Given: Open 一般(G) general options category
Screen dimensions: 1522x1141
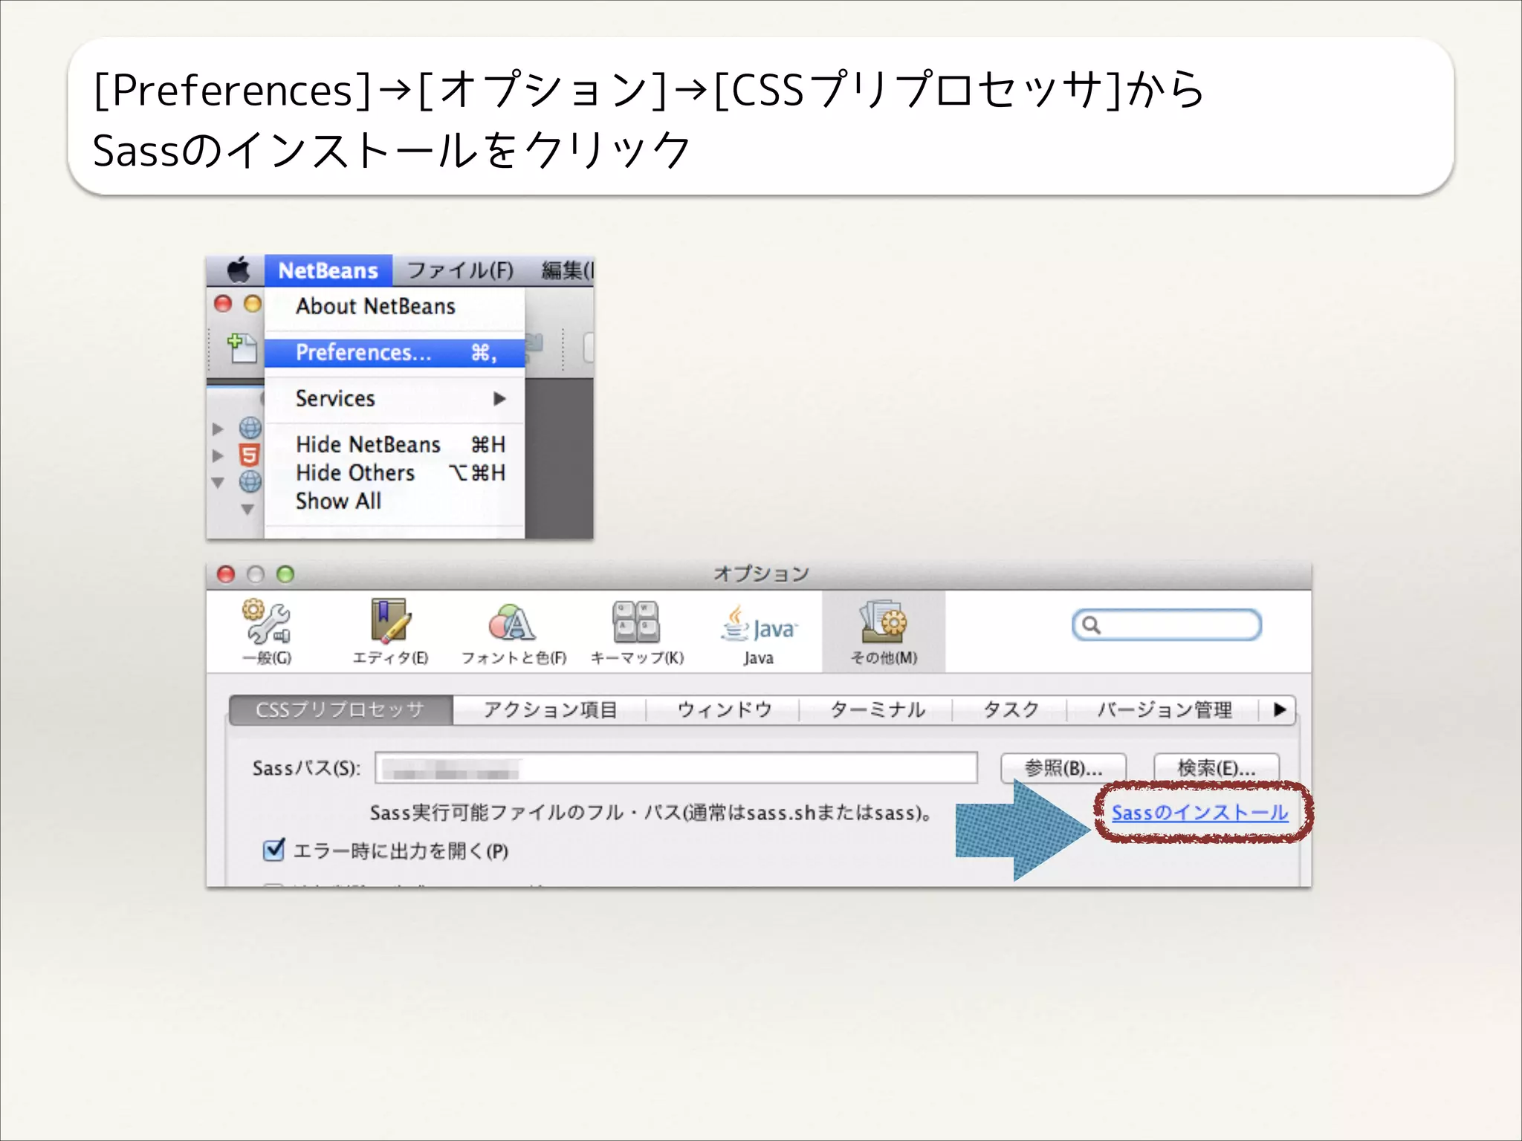Looking at the screenshot, I should (x=267, y=632).
